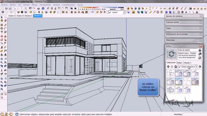Screen dimensions: 207x116
Task: Switch to the Mezclar tab
Action: point(187,63)
